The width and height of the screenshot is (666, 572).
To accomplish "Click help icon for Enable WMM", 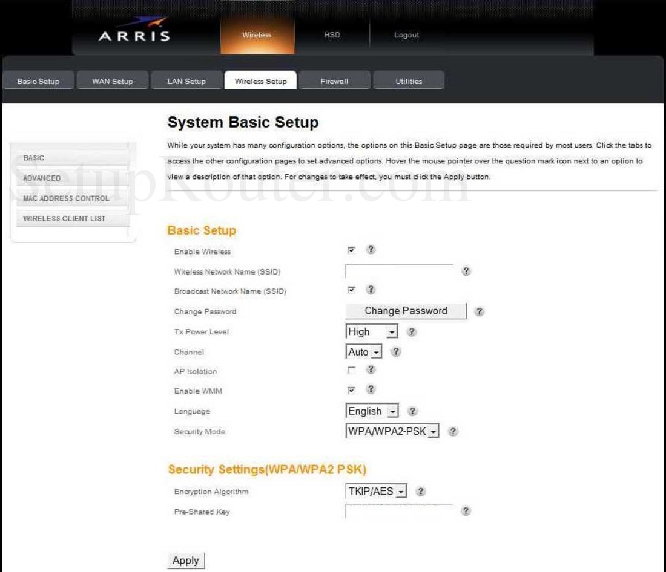I will 371,389.
